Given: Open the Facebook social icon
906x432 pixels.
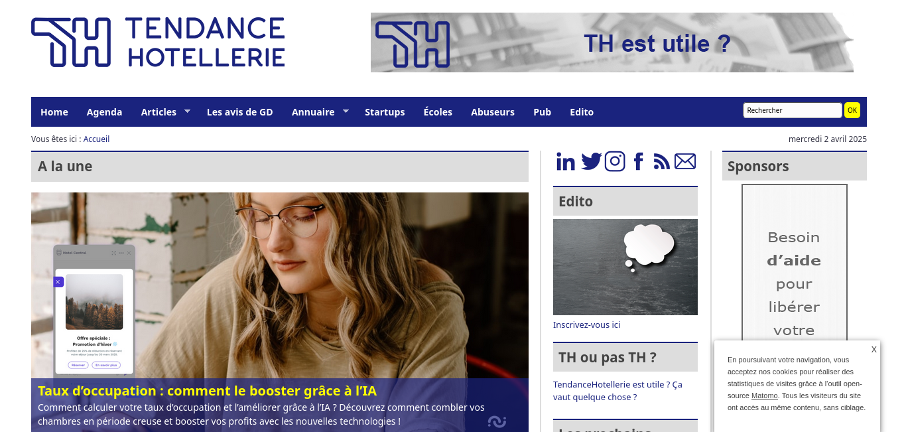Looking at the screenshot, I should pos(639,161).
